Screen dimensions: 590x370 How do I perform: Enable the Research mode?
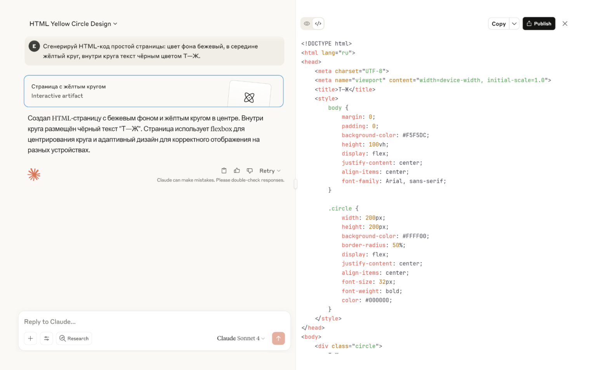point(74,339)
